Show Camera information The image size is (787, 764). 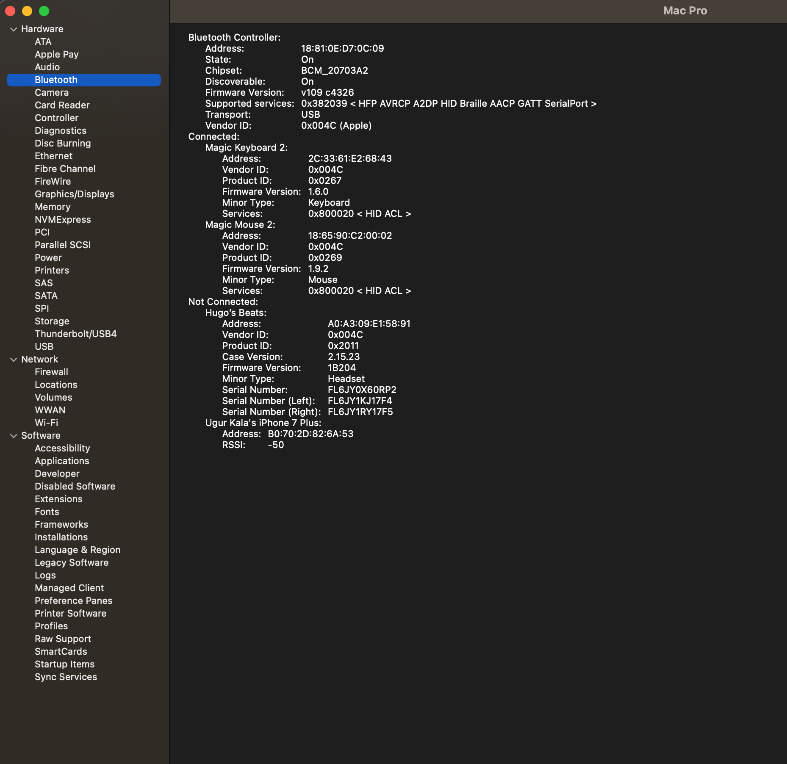52,92
